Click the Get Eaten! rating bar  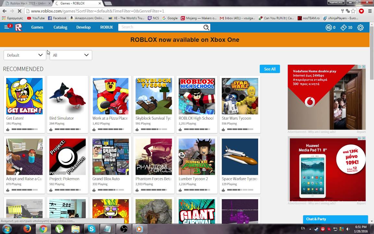[25, 129]
